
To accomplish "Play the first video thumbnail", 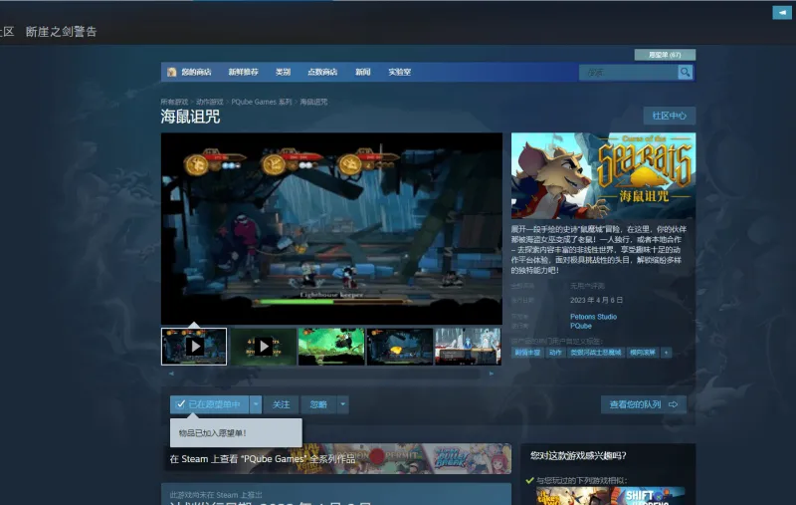I will [194, 347].
